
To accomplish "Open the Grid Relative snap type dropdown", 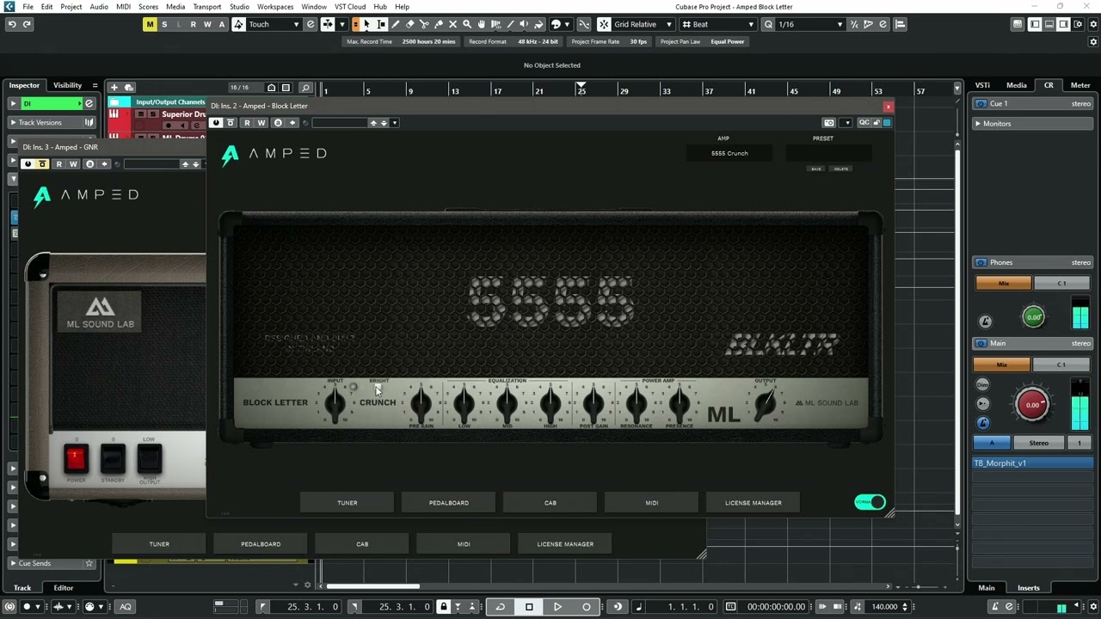I will tap(643, 24).
